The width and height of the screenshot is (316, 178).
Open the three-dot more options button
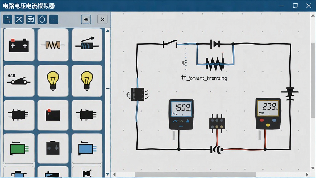pyautogui.click(x=54, y=19)
